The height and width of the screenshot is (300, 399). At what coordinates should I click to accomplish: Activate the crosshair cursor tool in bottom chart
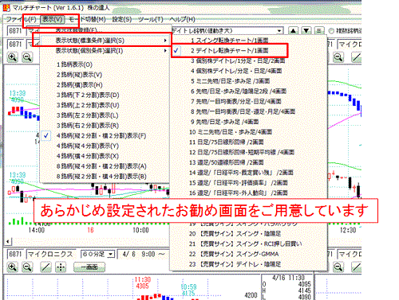click(x=61, y=267)
